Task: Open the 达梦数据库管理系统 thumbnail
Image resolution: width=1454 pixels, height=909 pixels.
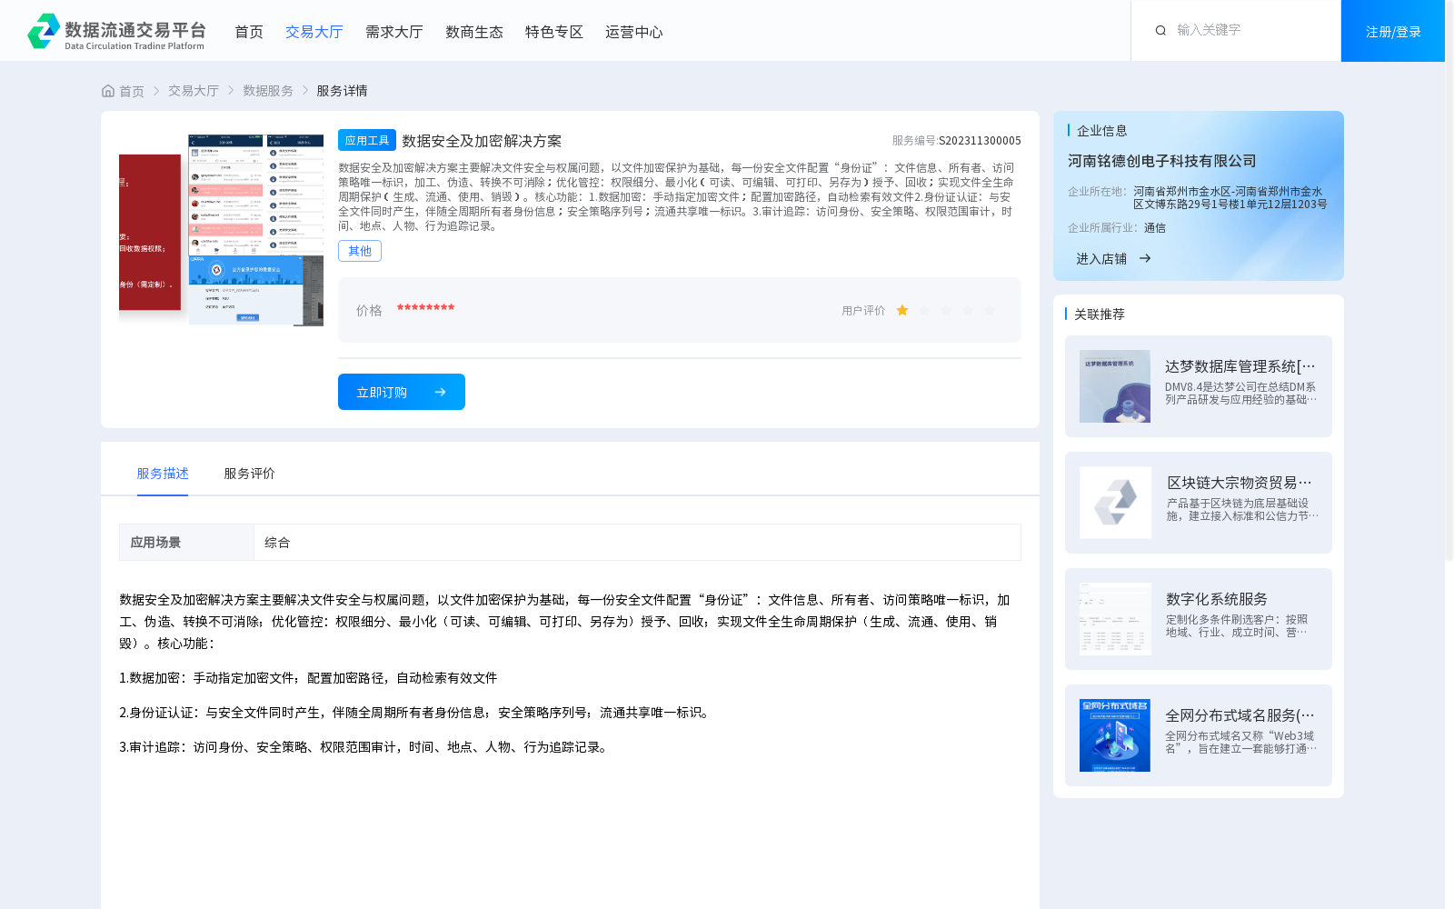Action: pos(1115,386)
